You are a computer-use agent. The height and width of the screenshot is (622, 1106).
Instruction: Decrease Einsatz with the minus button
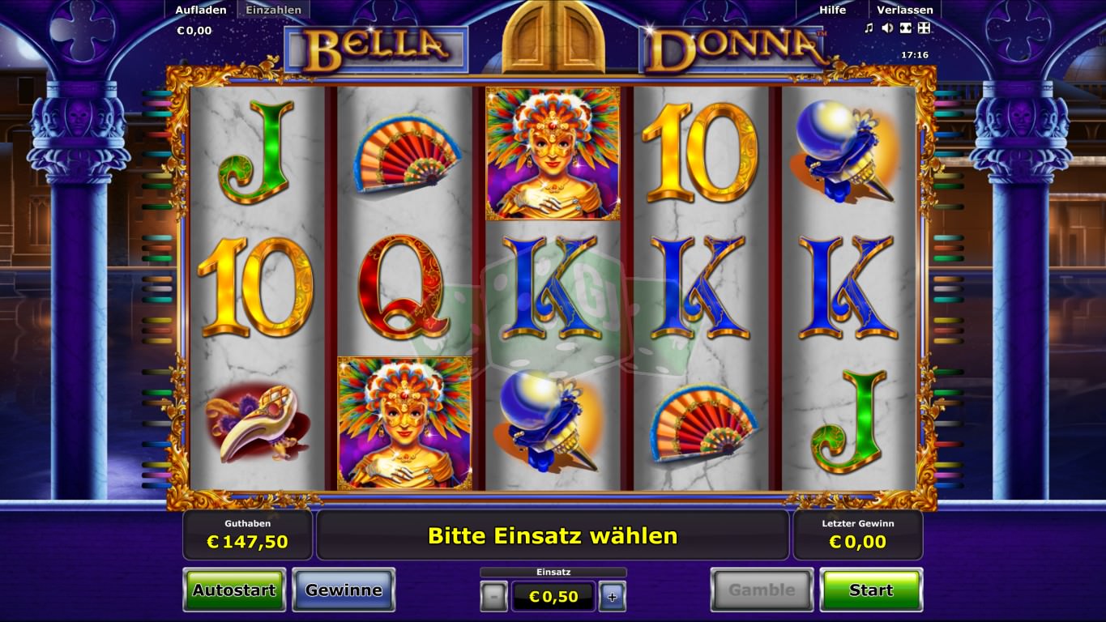[493, 597]
